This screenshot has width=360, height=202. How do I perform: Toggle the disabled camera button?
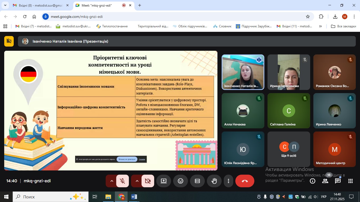coord(148,181)
